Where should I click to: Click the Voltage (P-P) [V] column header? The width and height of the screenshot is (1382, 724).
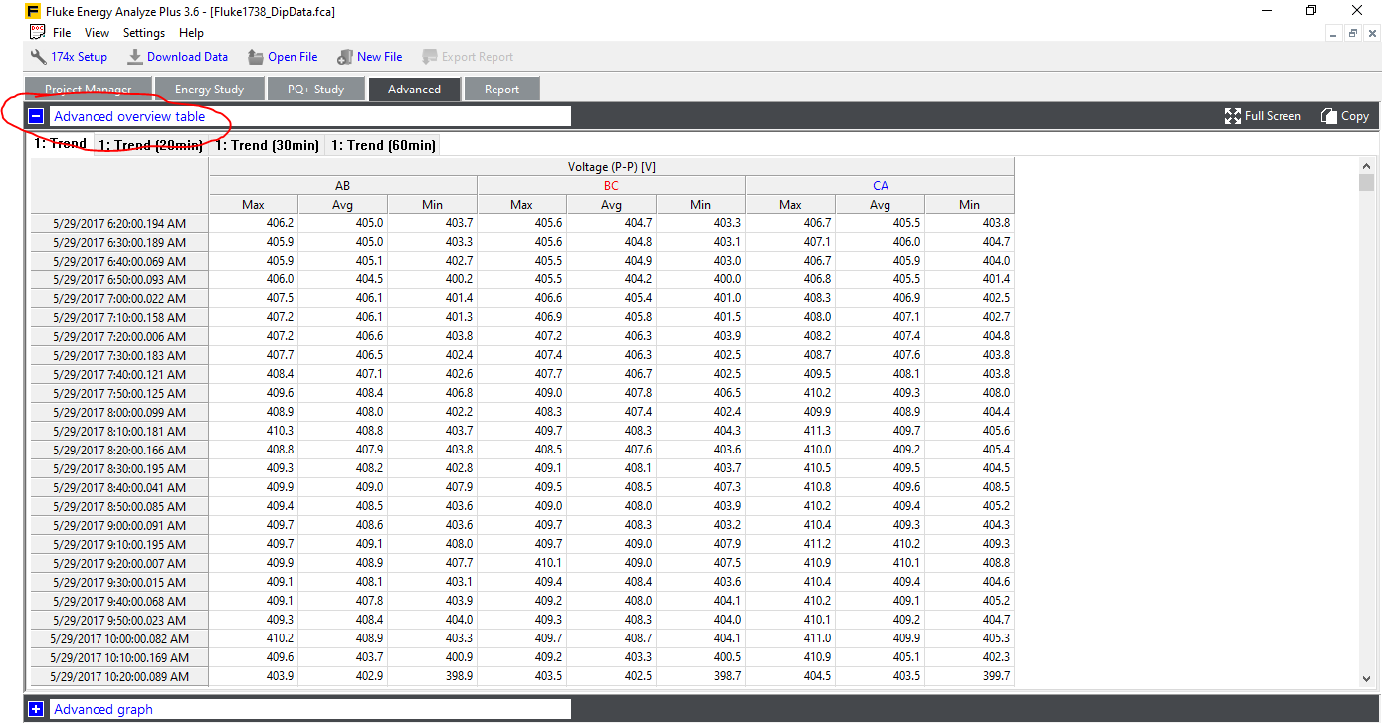[x=612, y=167]
